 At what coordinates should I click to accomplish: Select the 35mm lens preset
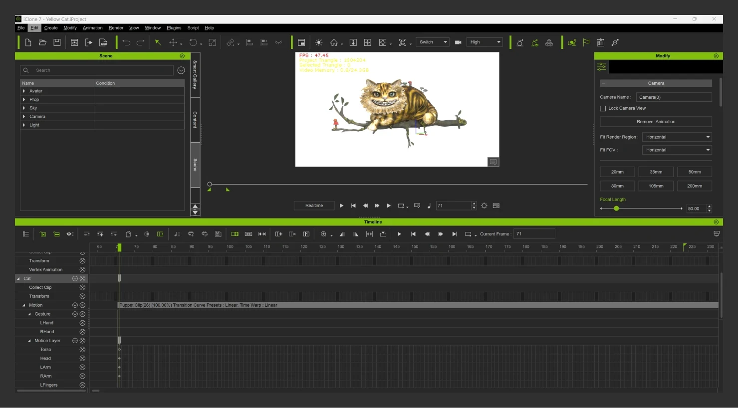pos(656,172)
